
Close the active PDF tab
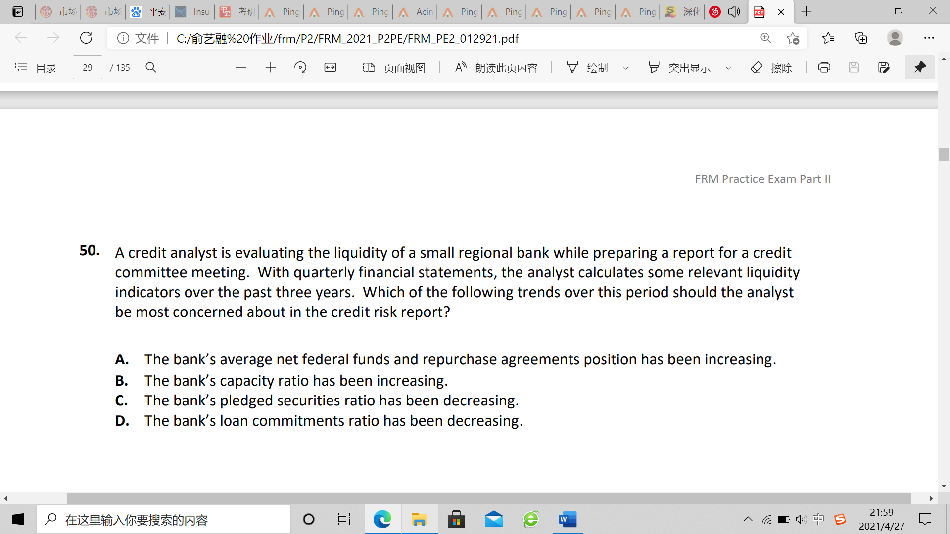[x=781, y=12]
